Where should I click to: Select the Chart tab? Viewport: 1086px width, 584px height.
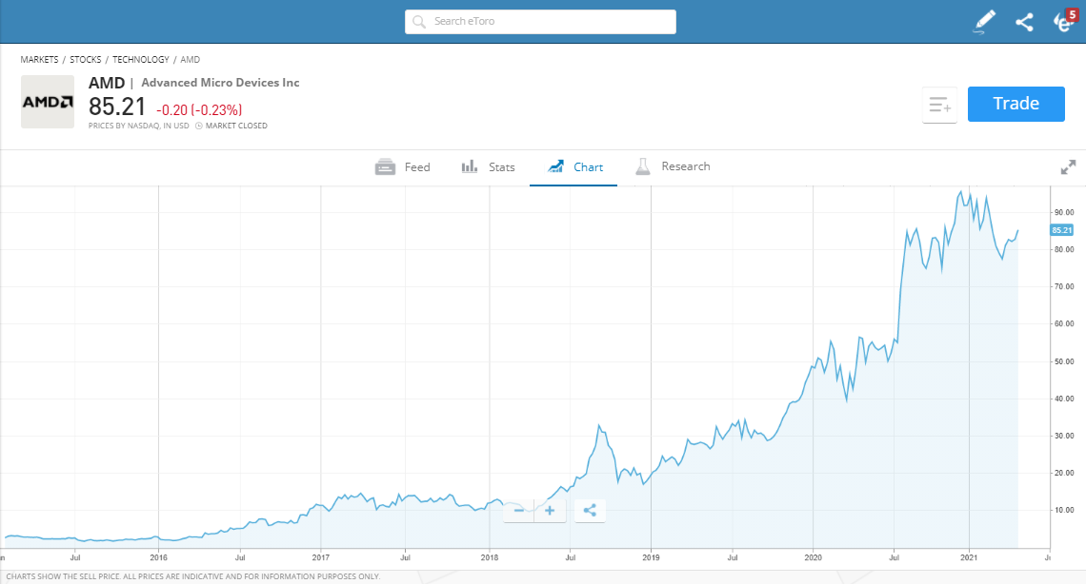coord(574,167)
